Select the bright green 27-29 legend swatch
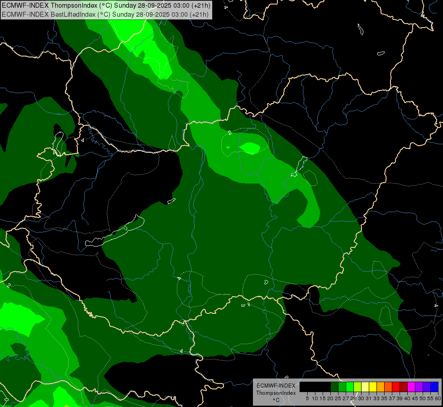The height and width of the screenshot is (407, 443). pyautogui.click(x=350, y=387)
